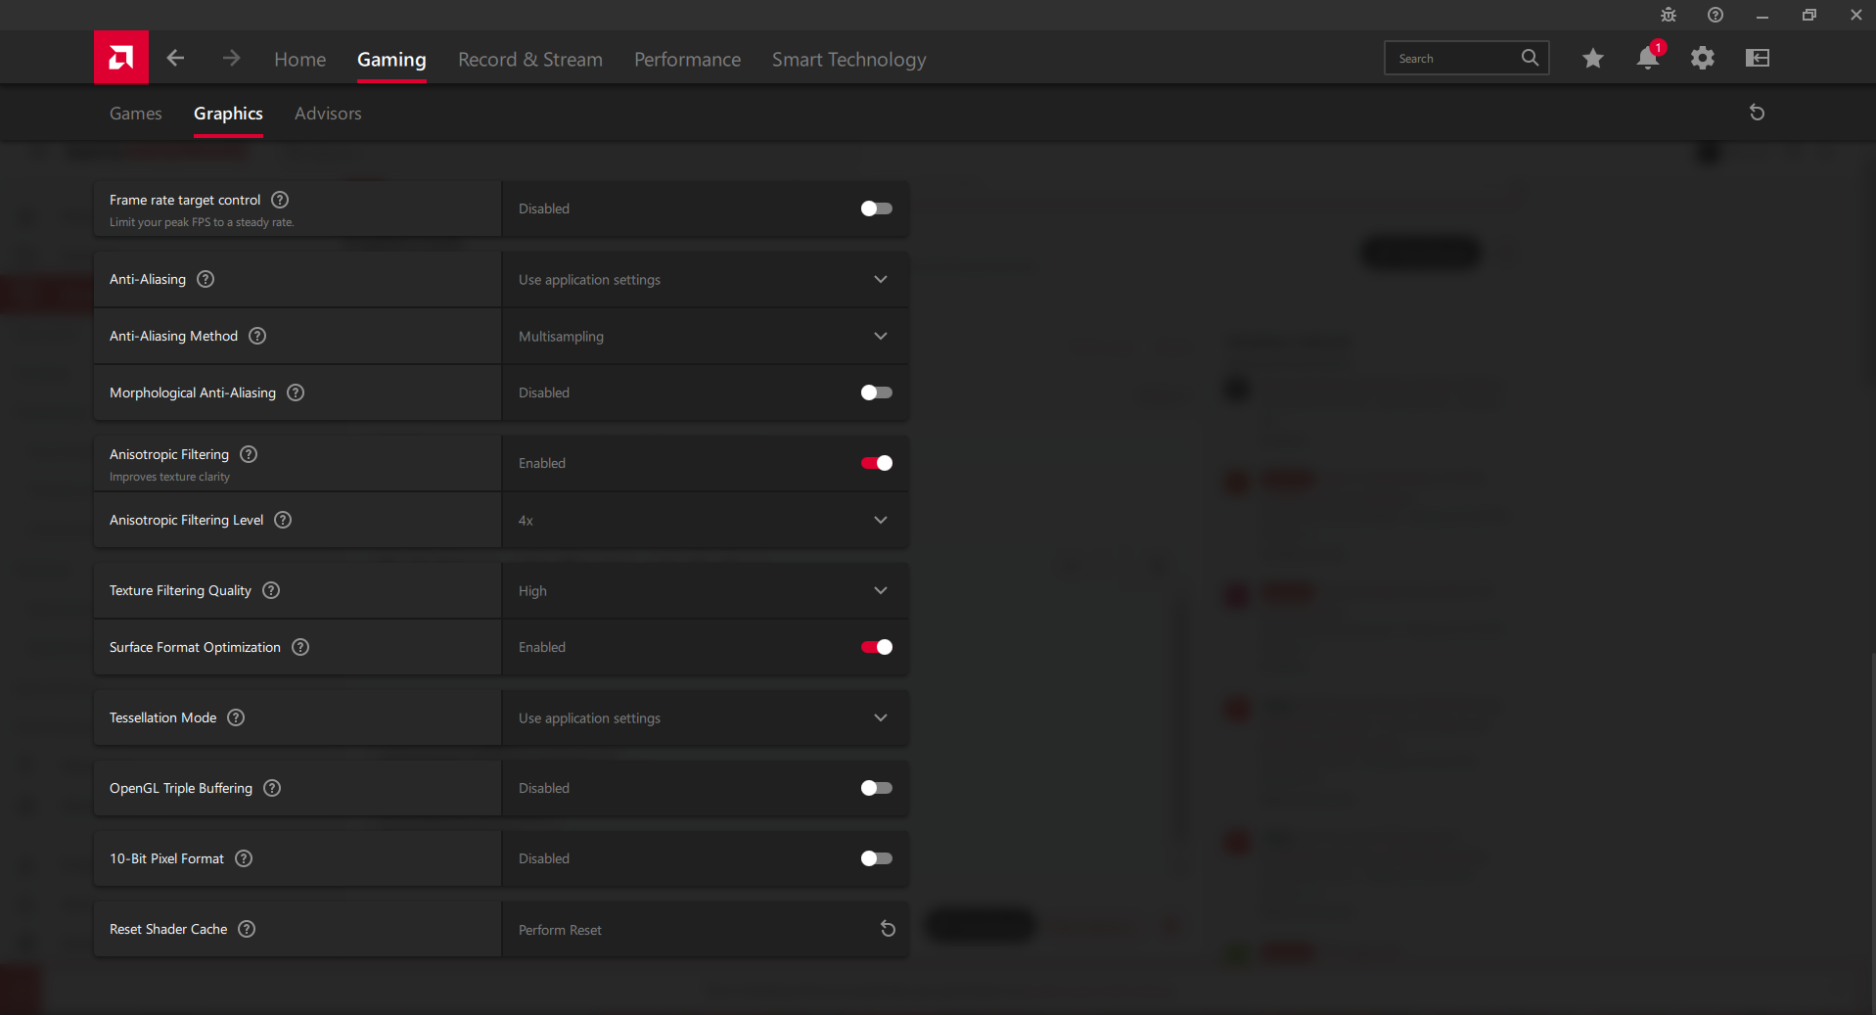Image resolution: width=1876 pixels, height=1015 pixels.
Task: Show help for Anti-Aliasing Method
Action: click(x=257, y=336)
